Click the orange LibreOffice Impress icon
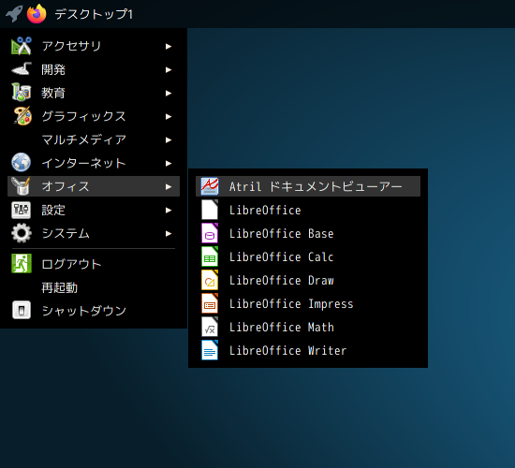The width and height of the screenshot is (515, 468). click(210, 303)
